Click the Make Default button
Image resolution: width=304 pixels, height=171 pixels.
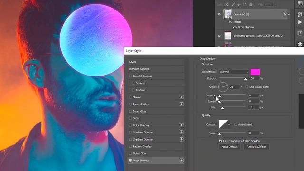229,147
